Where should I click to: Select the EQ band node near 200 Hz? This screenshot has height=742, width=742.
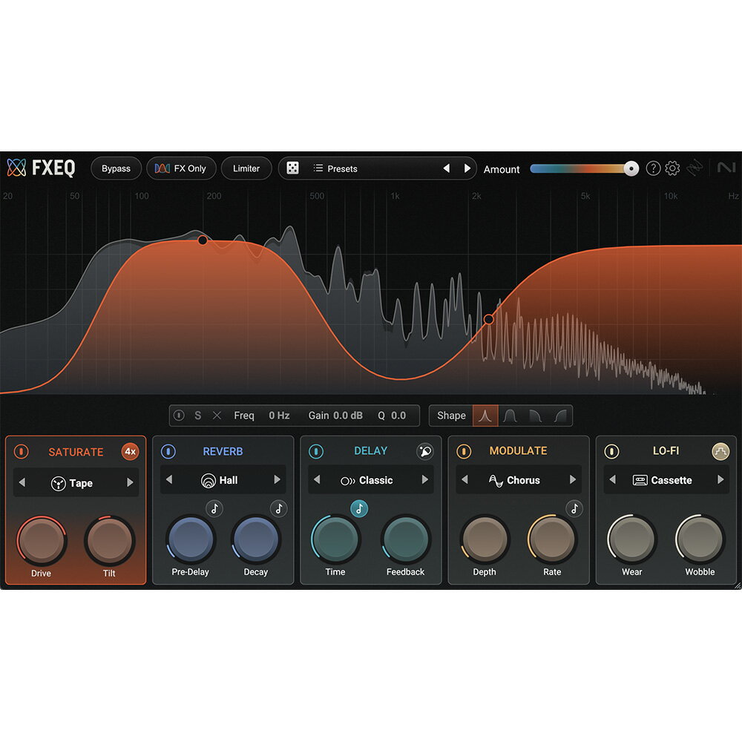pyautogui.click(x=203, y=240)
